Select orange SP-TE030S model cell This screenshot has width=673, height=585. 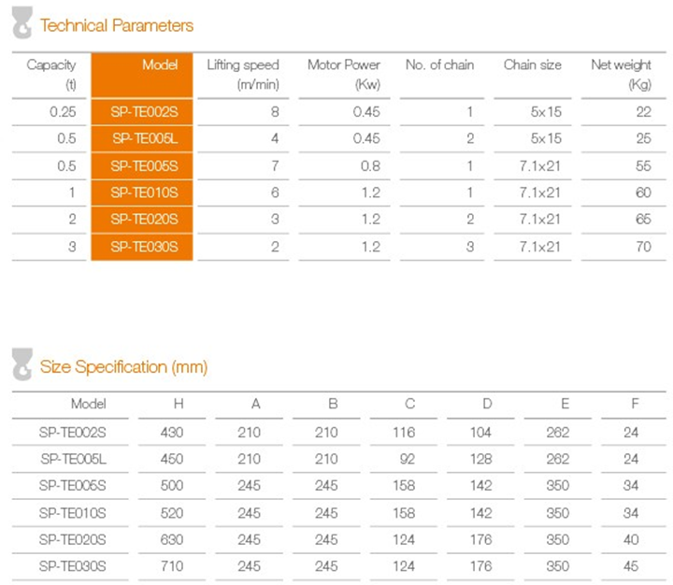pyautogui.click(x=143, y=247)
